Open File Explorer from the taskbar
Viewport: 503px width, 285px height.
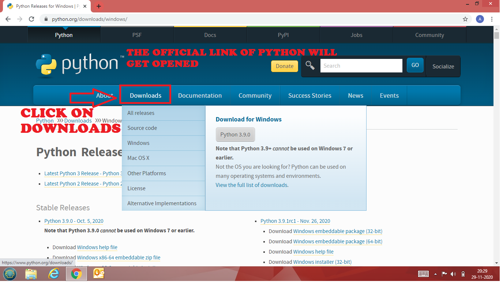pos(31,274)
